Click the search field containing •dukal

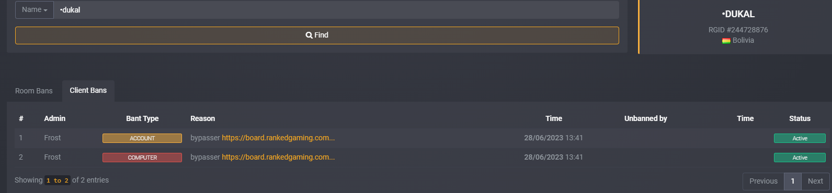tap(336, 10)
